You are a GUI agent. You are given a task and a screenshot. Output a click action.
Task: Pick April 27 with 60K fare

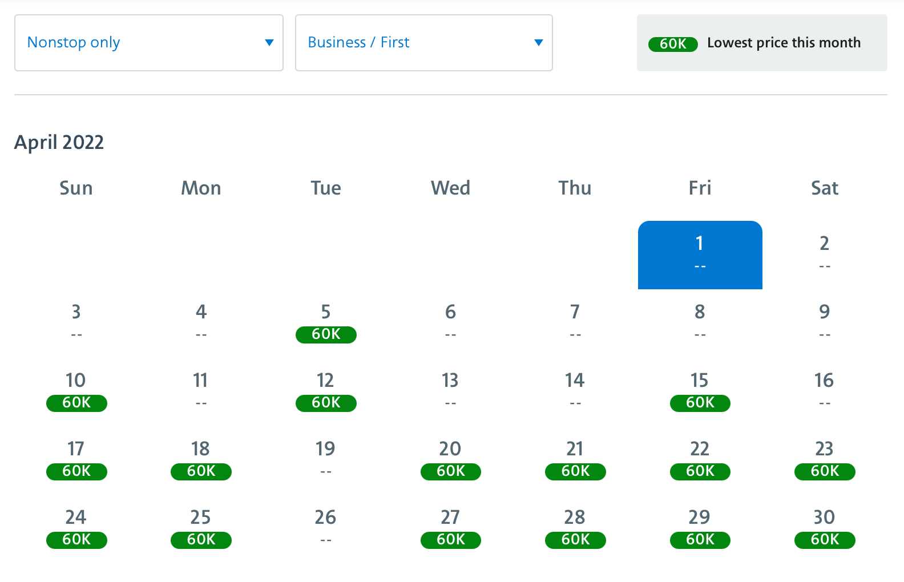[x=450, y=529]
